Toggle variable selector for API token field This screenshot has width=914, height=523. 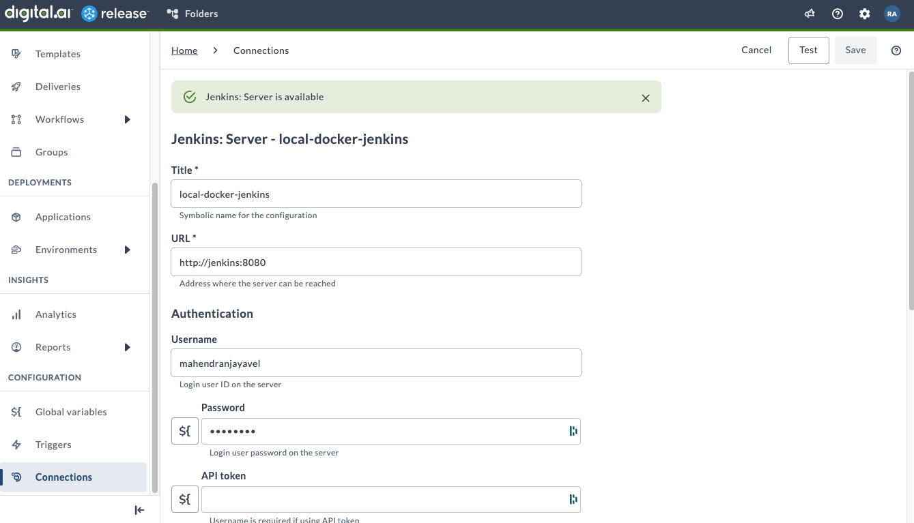pyautogui.click(x=185, y=499)
